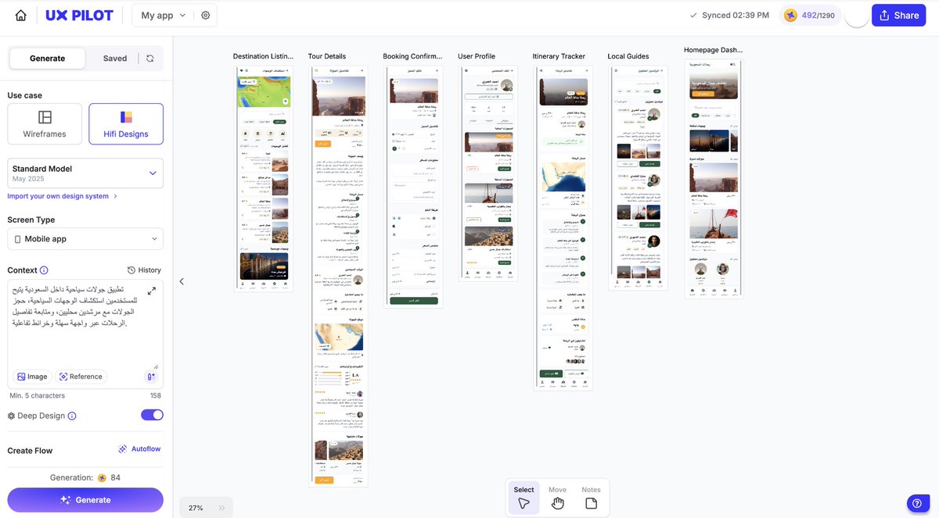Click the 27% zoom level

196,508
